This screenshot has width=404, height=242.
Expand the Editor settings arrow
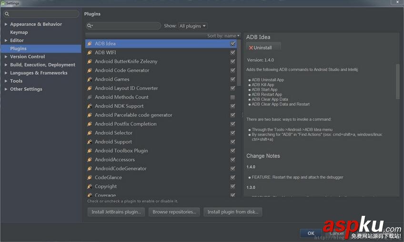point(6,40)
